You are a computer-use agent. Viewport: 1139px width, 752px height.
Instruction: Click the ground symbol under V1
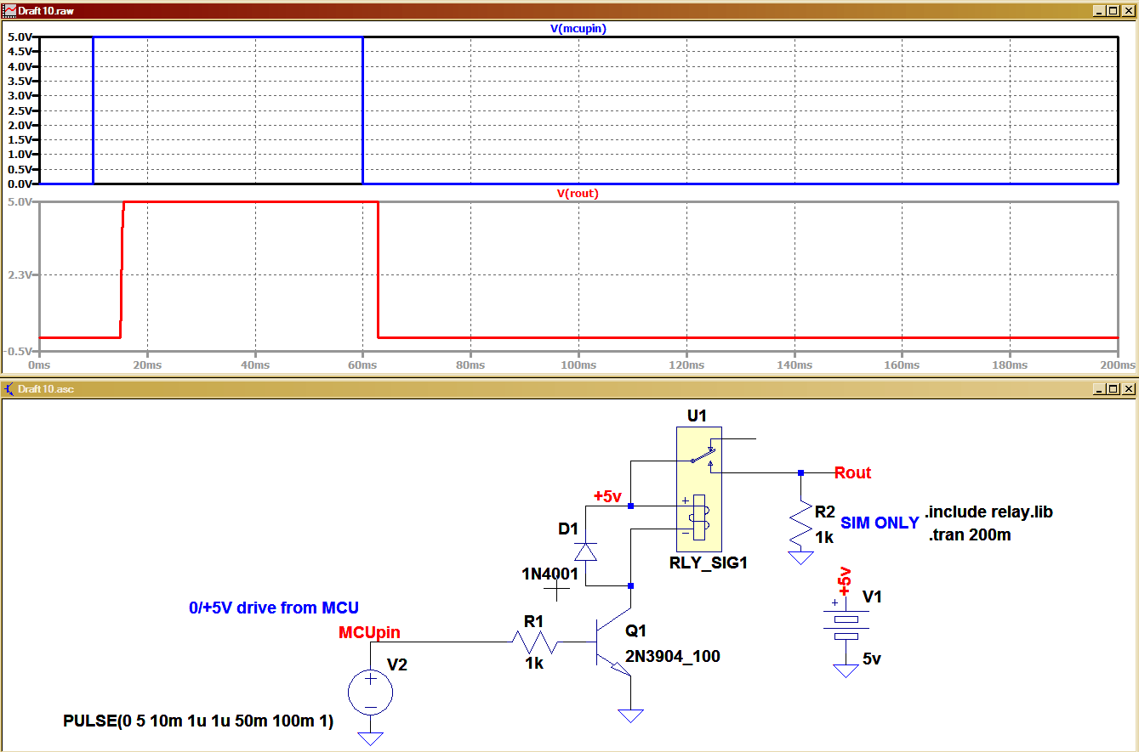click(x=846, y=670)
